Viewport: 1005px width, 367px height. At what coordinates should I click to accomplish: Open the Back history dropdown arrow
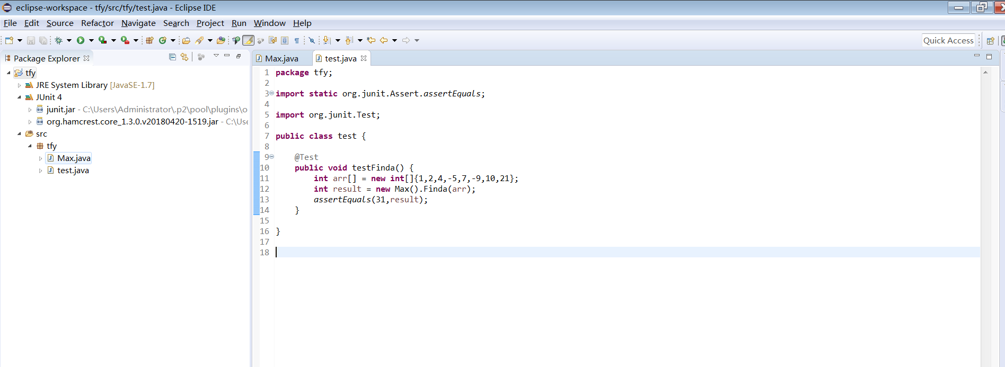pos(394,40)
